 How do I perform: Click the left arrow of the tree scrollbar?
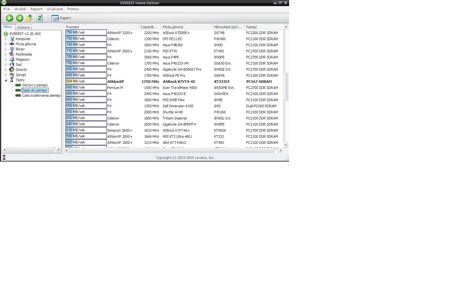coord(4,150)
